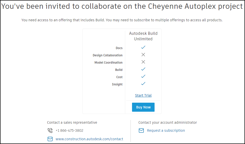The height and width of the screenshot is (144, 245).
Task: Click the checkmark icon for Insight
Action: (x=143, y=84)
